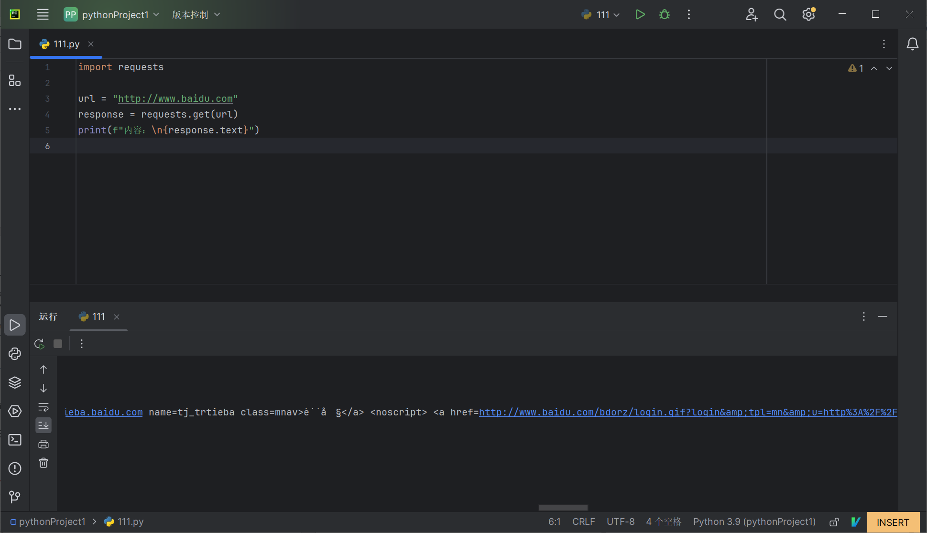Open the Git version control tool window
The width and height of the screenshot is (927, 533).
tap(15, 497)
